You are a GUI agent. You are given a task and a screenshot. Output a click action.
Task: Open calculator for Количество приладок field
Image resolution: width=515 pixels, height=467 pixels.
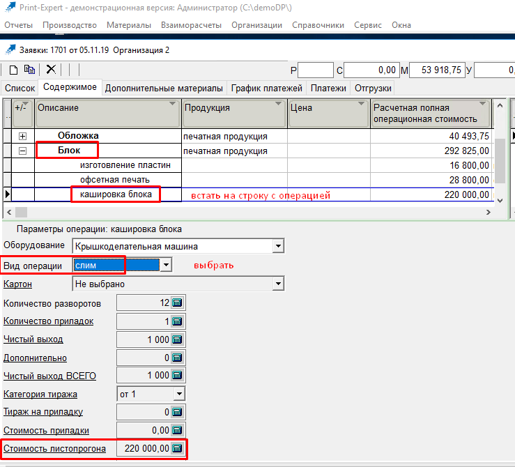click(x=177, y=321)
